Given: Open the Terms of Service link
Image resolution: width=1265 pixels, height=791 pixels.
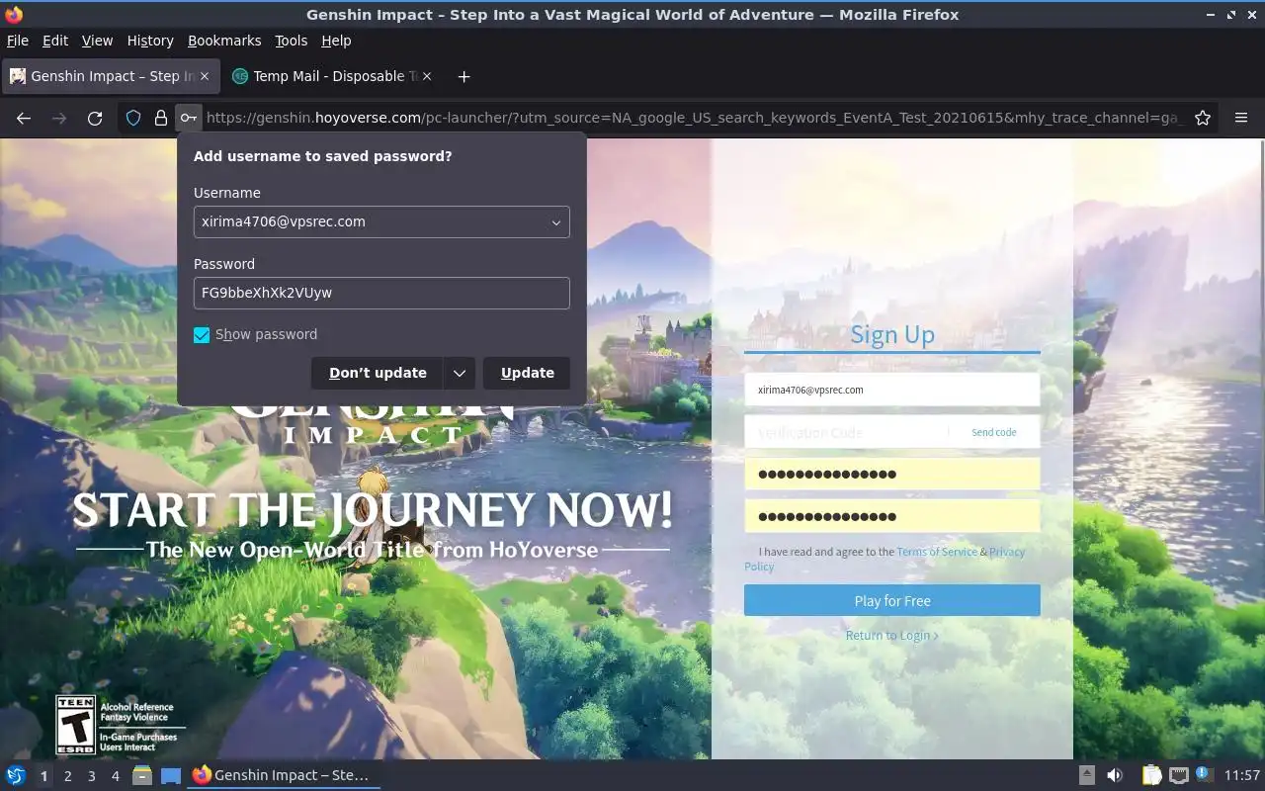Looking at the screenshot, I should pos(937,552).
